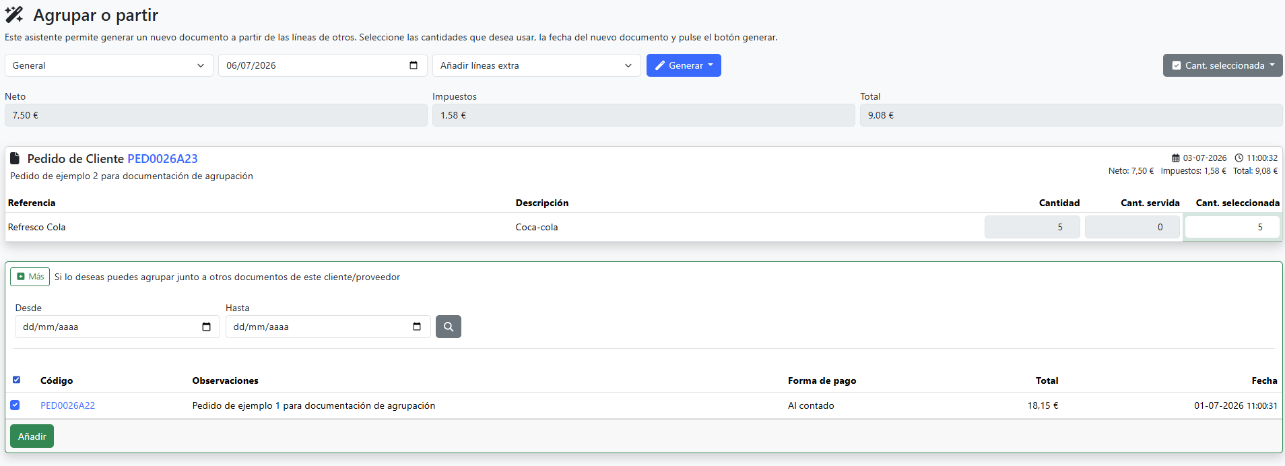This screenshot has height=466, width=1285.
Task: Open the Desde date calendar picker
Action: point(206,327)
